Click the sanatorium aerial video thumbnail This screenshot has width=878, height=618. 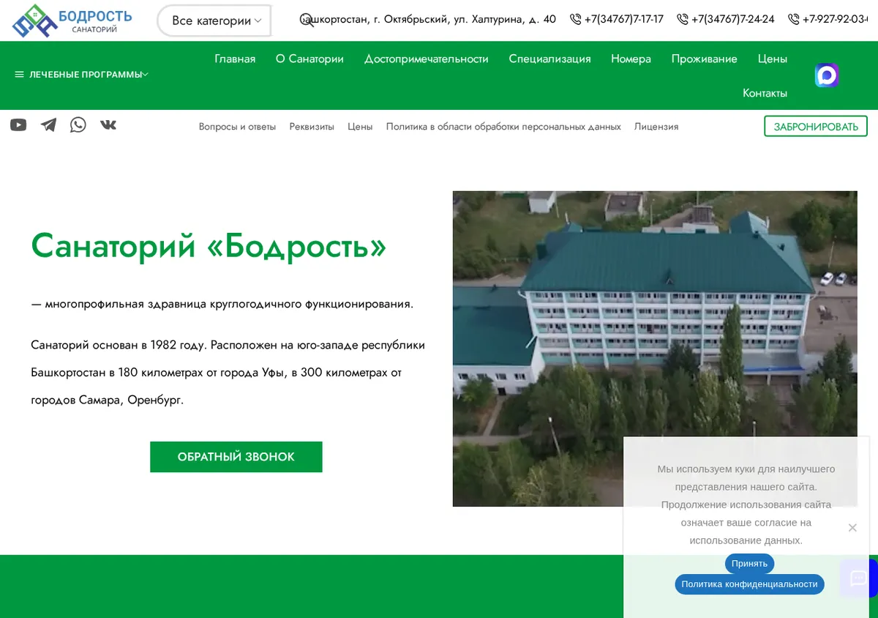[x=655, y=349]
